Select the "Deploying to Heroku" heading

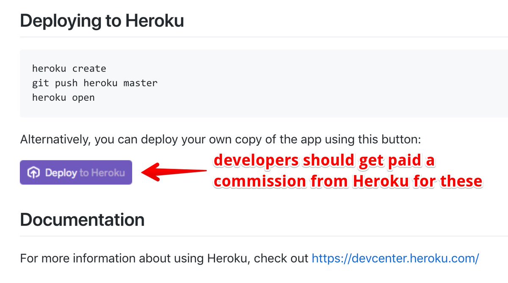[x=102, y=20]
